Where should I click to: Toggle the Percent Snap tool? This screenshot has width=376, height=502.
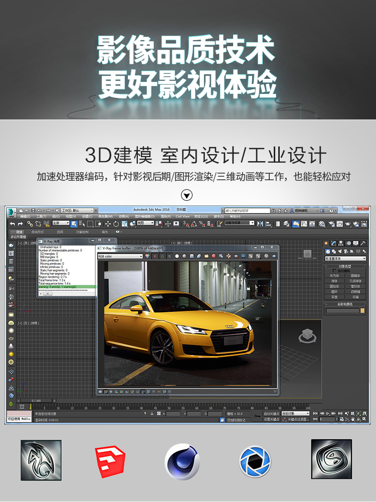202,224
